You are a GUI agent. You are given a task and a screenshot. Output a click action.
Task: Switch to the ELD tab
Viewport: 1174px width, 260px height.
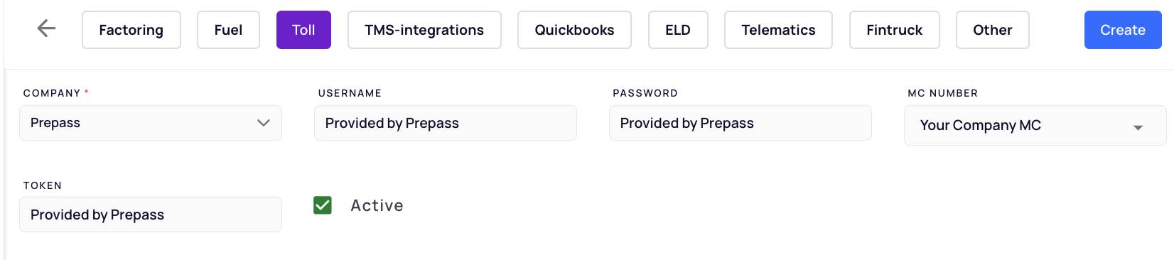pyautogui.click(x=678, y=30)
